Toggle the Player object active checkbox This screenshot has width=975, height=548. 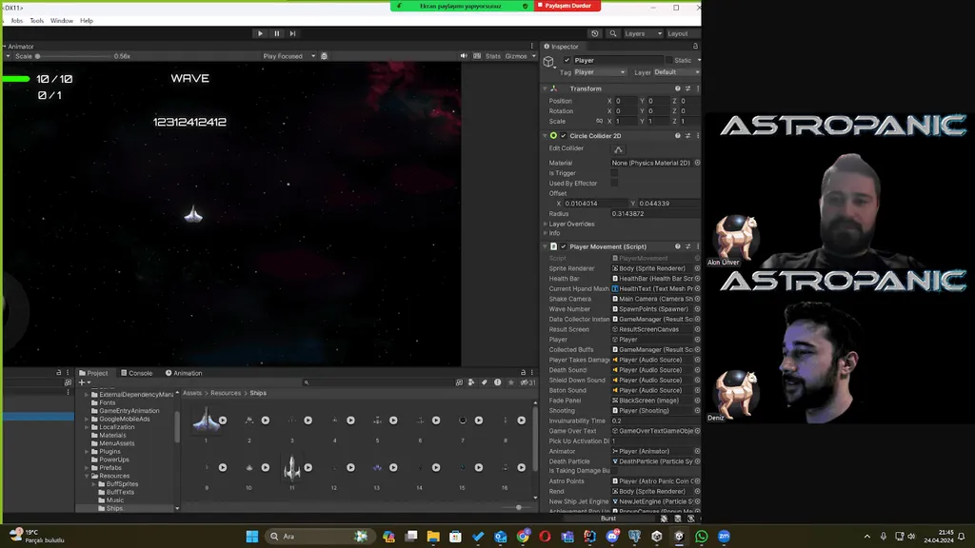(x=567, y=60)
